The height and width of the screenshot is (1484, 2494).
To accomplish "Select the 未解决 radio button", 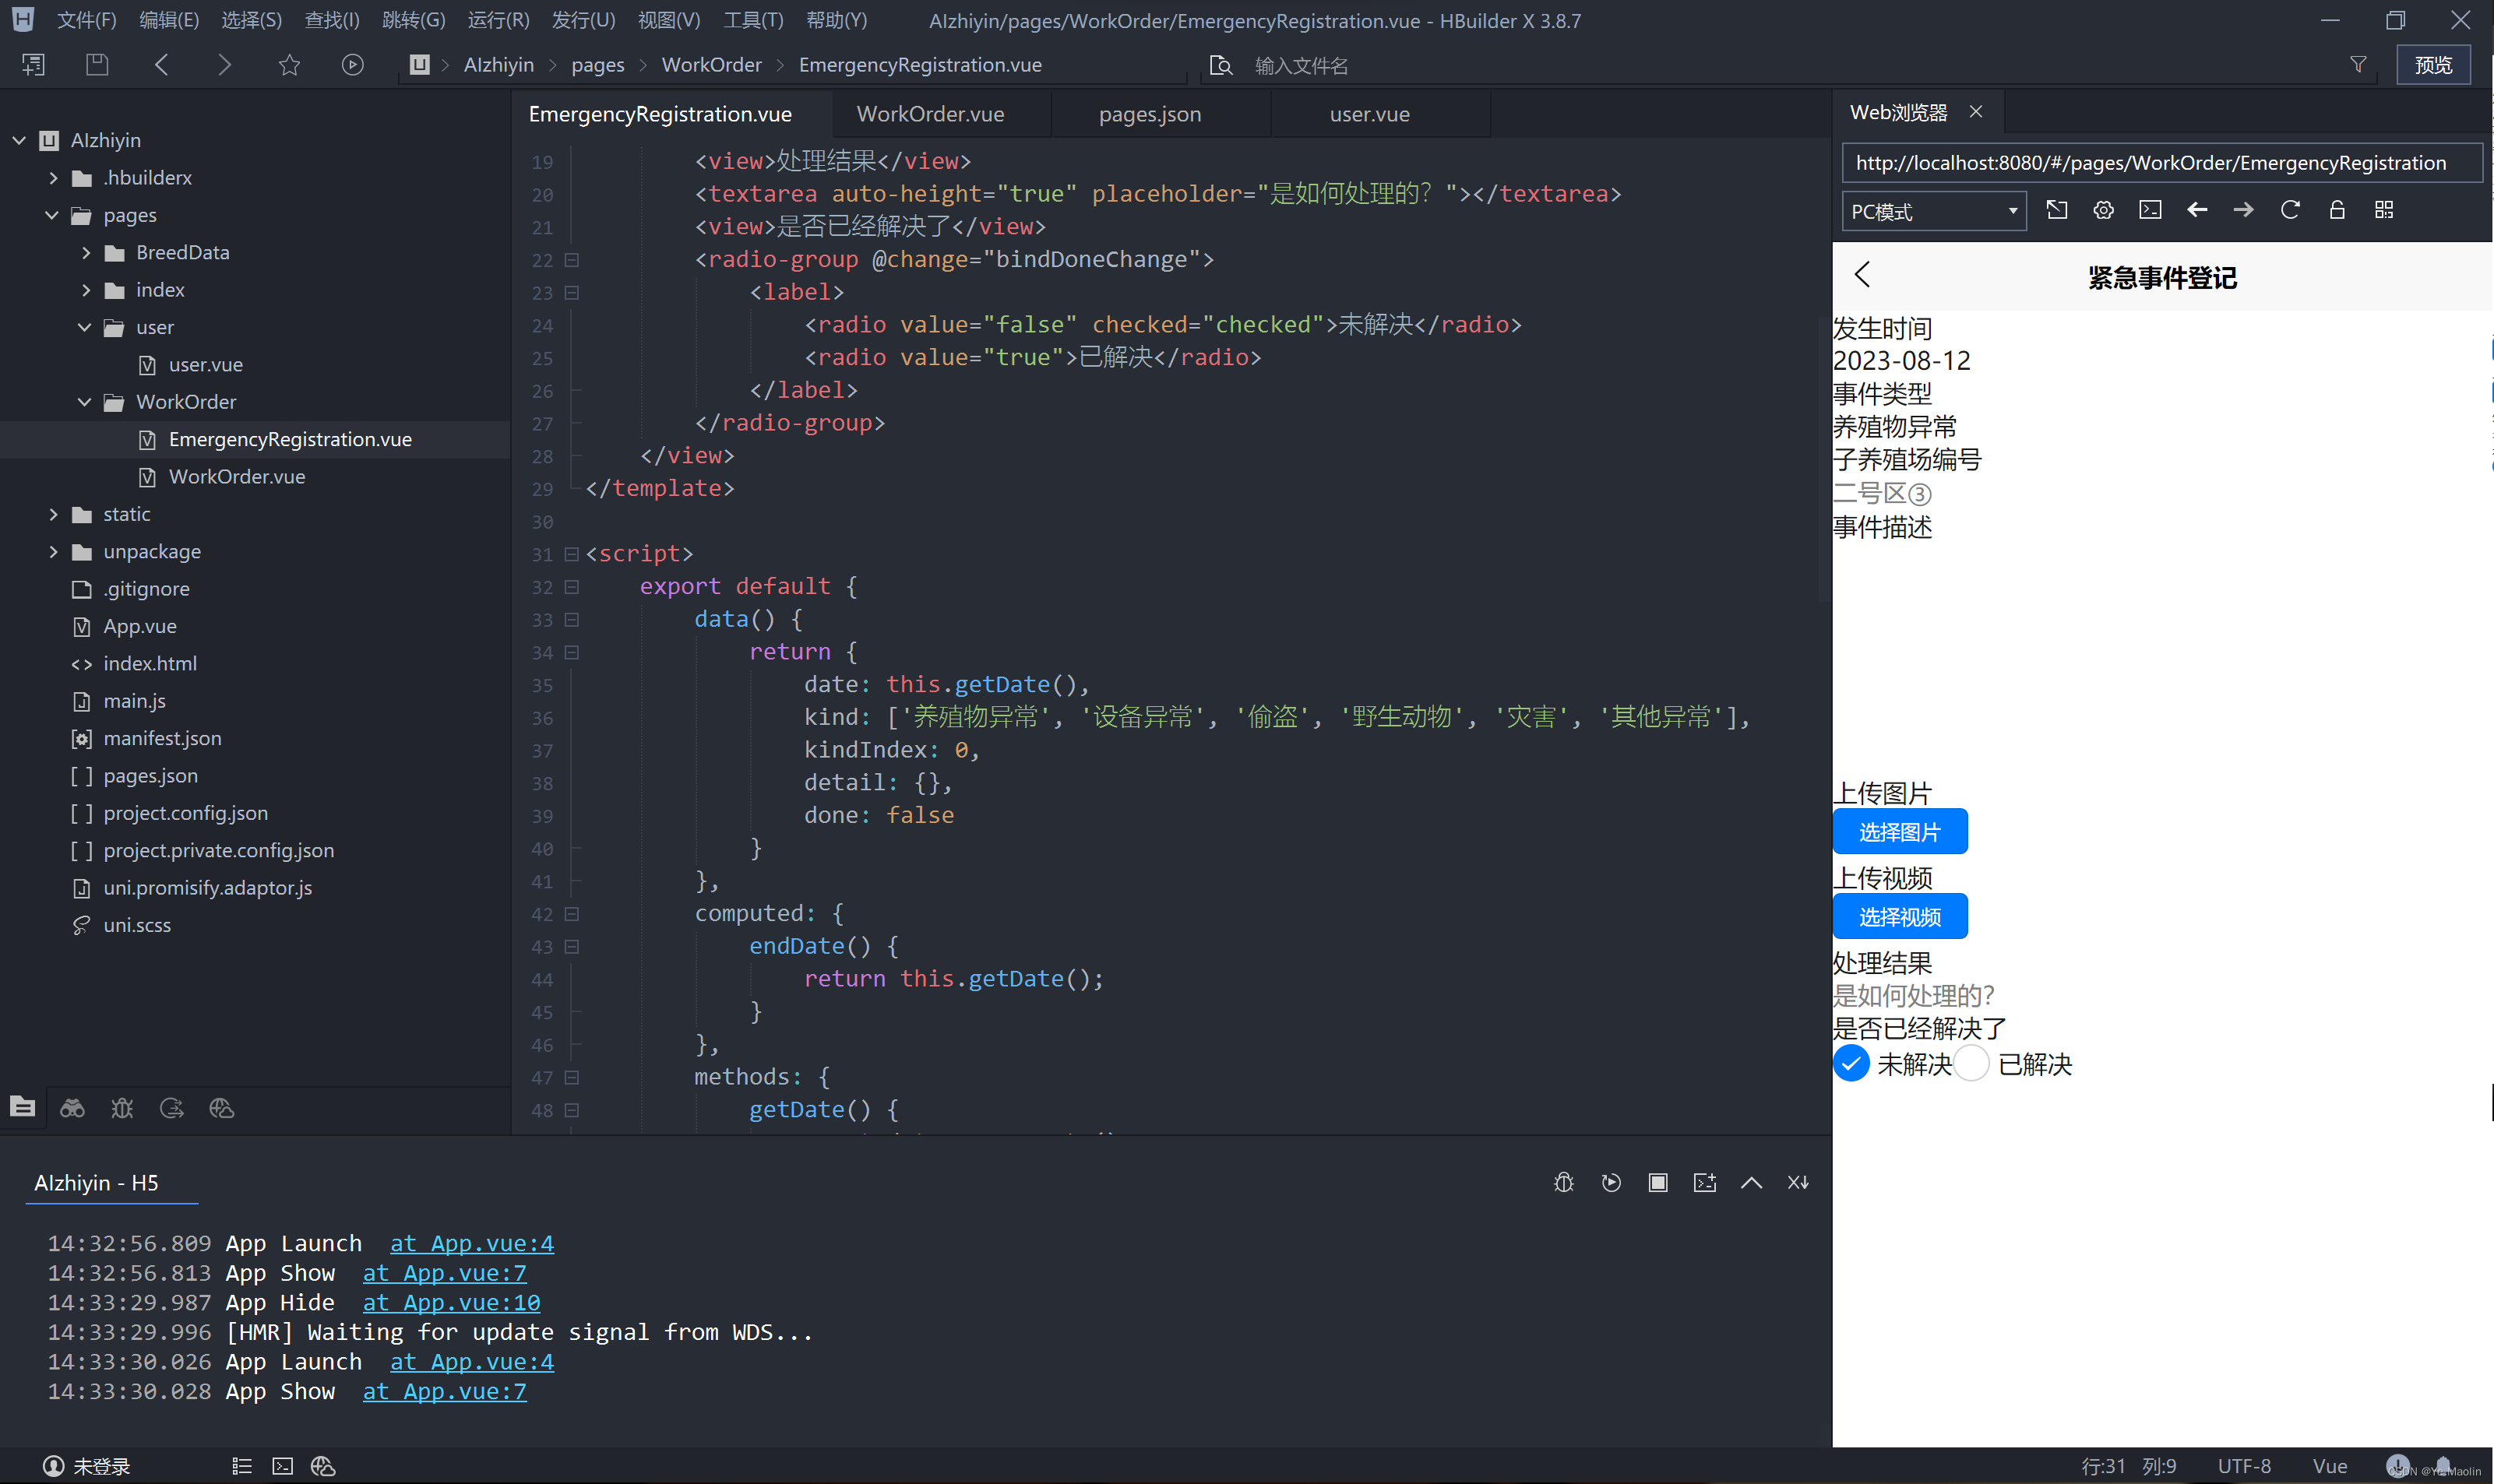I will tap(1851, 1063).
